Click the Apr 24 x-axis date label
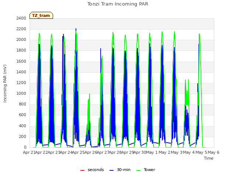The height and width of the screenshot is (177, 236). [x=66, y=152]
